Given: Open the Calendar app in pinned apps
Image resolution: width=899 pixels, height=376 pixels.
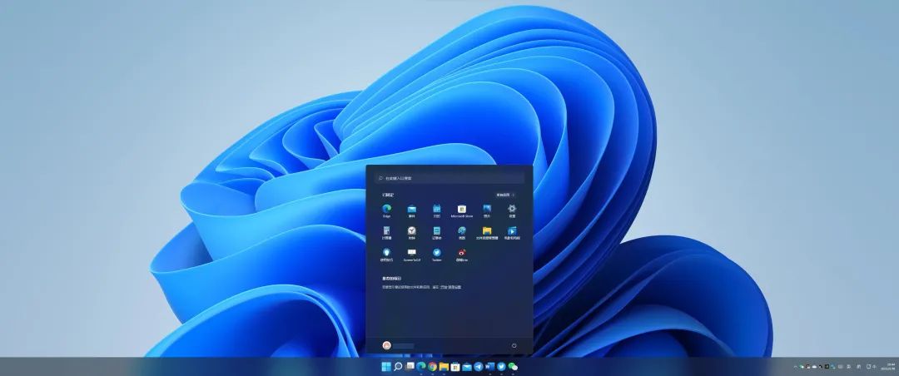Looking at the screenshot, I should click(x=437, y=211).
